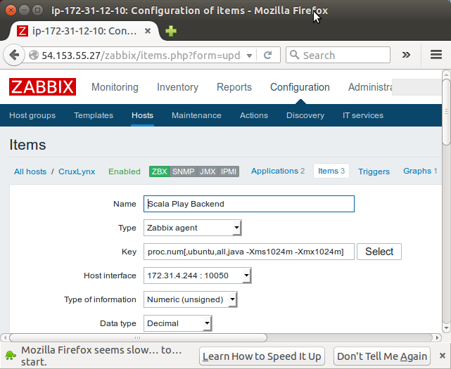Click the IPMI availability badge
Screen dimensions: 451x369
229,171
